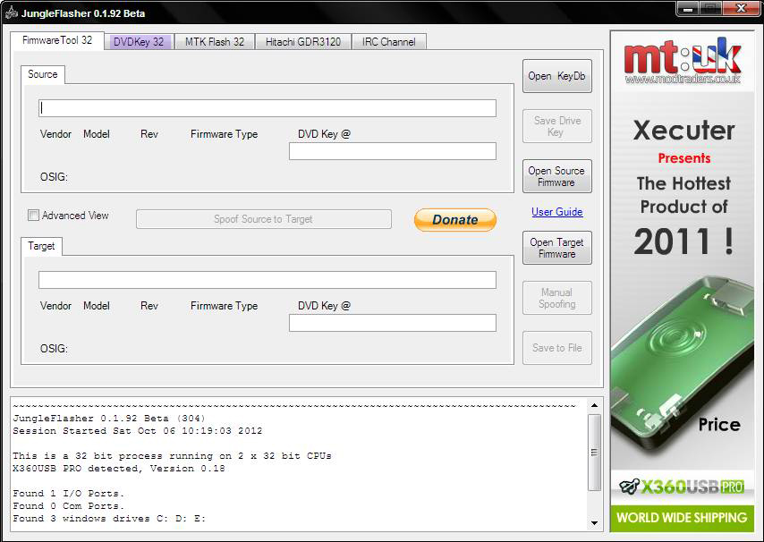The height and width of the screenshot is (542, 764).
Task: Click 'X360USB PRO detected, Version 0.18' log line
Action: (x=119, y=469)
